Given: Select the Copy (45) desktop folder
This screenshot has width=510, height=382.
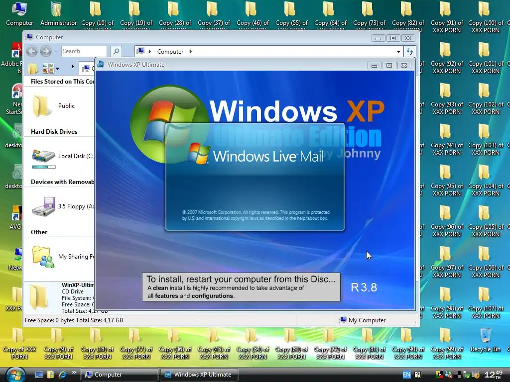Looking at the screenshot, I should coord(213,344).
